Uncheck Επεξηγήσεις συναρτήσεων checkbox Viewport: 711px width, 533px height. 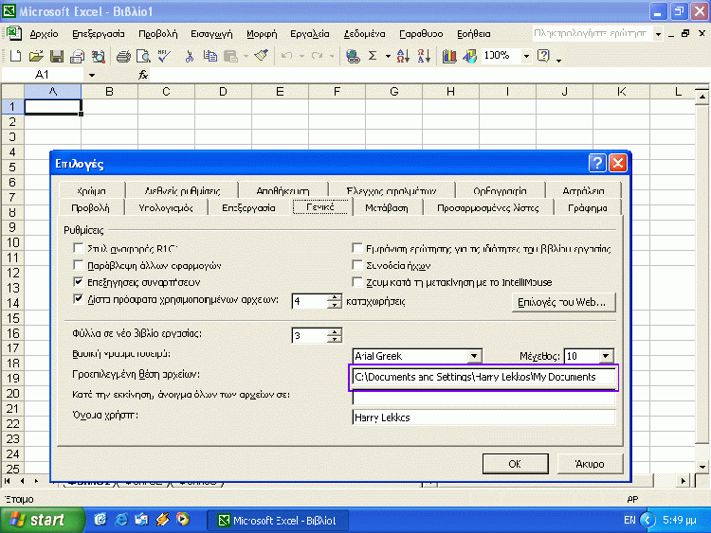coord(78,282)
